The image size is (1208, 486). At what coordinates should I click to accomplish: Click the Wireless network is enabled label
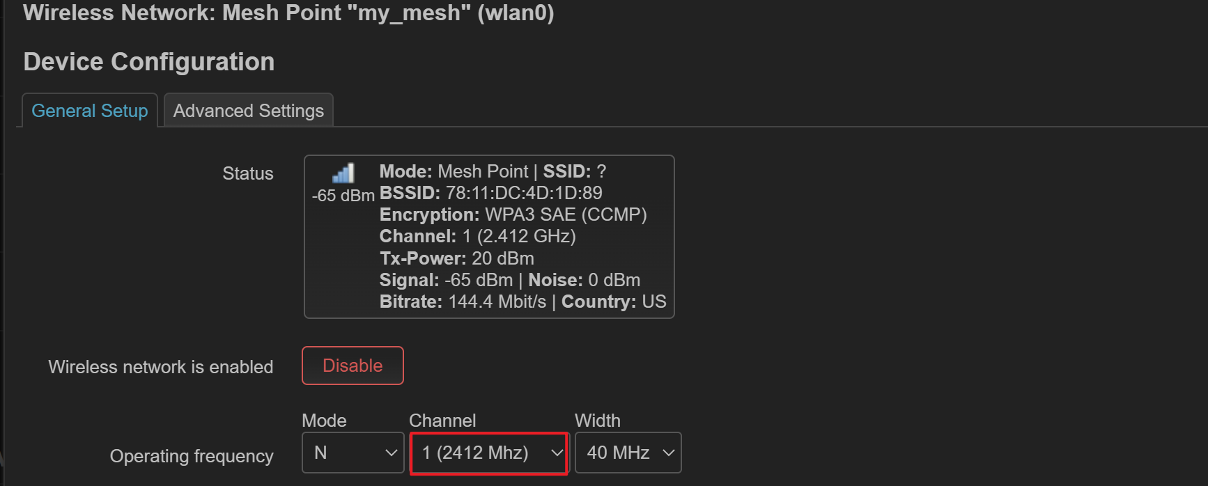pos(160,367)
